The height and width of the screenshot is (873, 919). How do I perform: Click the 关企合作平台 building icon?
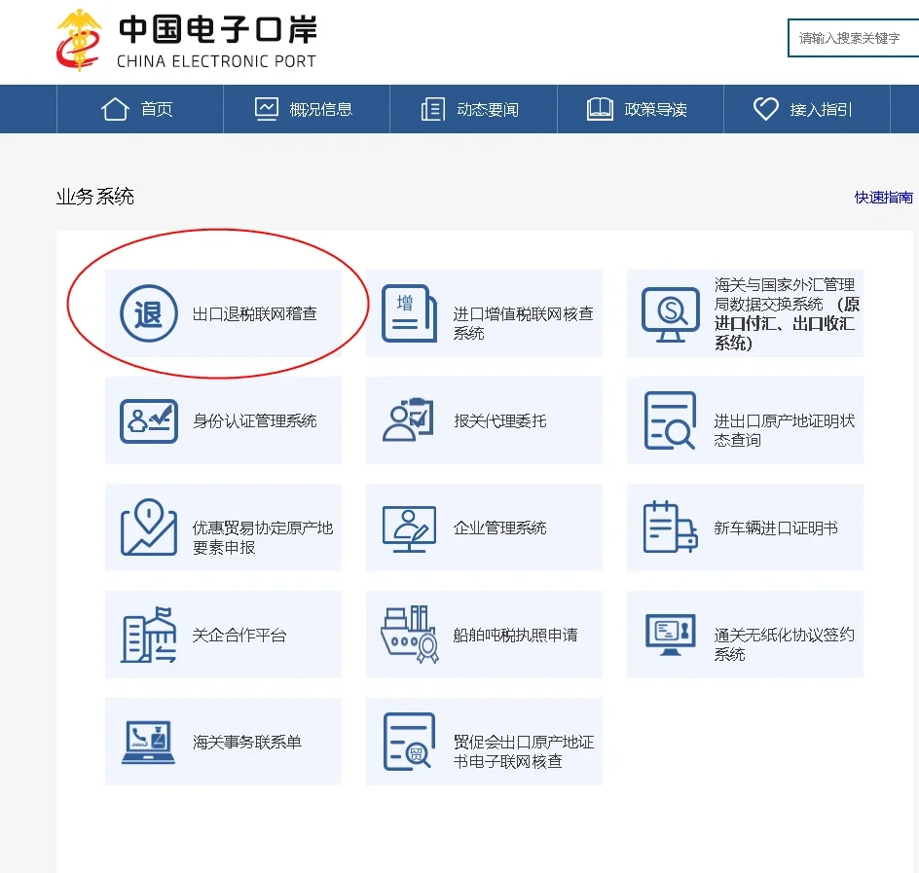pos(147,634)
